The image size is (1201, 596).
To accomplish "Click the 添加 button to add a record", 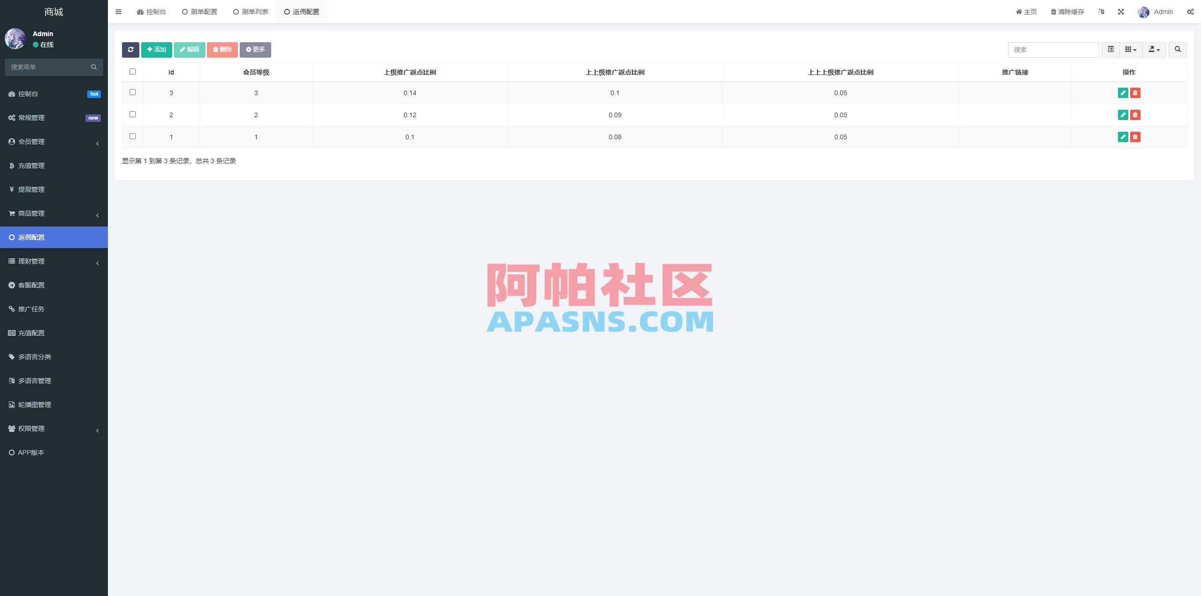I will coord(156,49).
